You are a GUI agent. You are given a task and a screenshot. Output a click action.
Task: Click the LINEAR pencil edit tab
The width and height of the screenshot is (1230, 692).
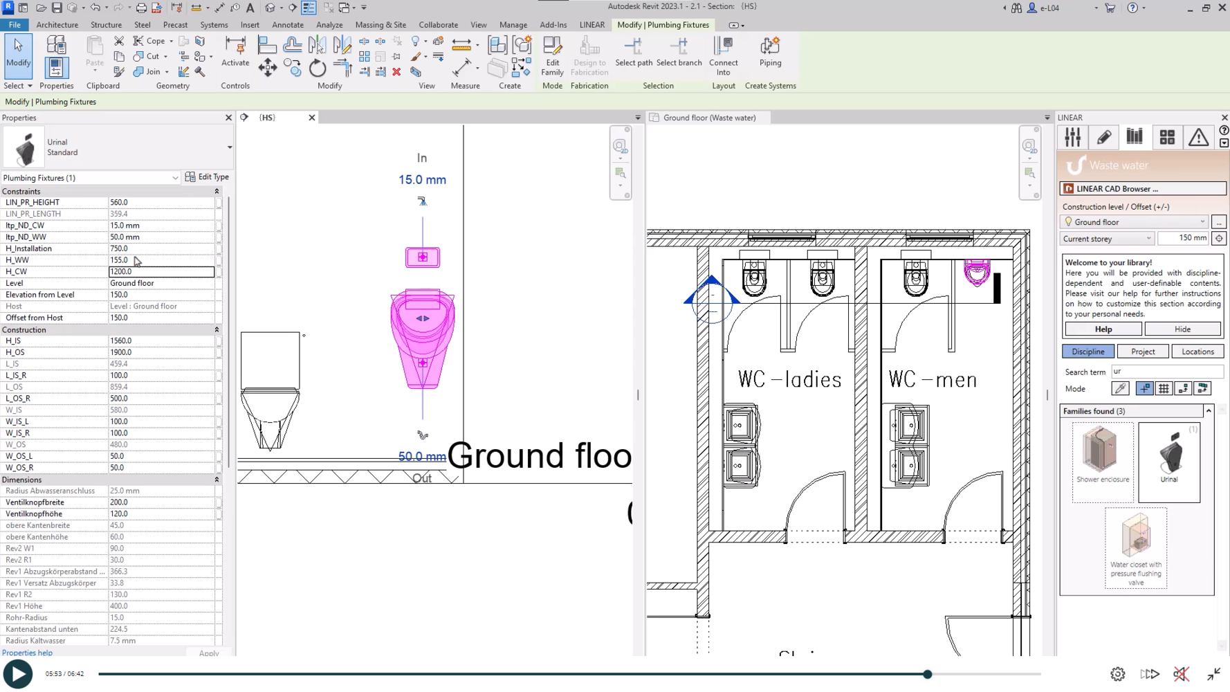tap(1104, 137)
